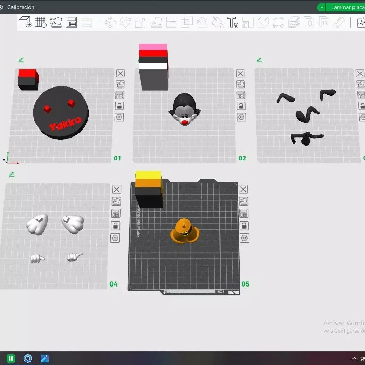Arrange objects on plate 04

point(116,214)
